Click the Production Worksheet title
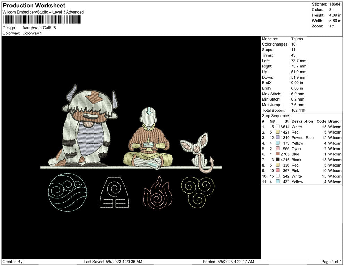This screenshot has width=344, height=265. point(34,6)
